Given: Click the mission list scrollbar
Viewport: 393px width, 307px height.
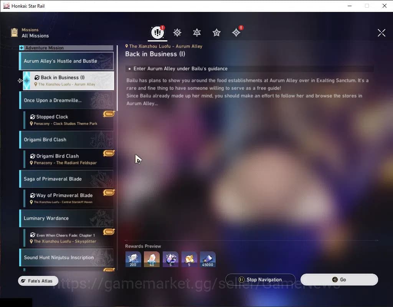Looking at the screenshot, I should (117, 77).
